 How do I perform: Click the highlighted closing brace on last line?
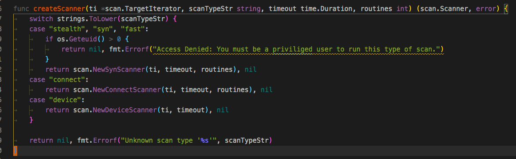[15, 151]
